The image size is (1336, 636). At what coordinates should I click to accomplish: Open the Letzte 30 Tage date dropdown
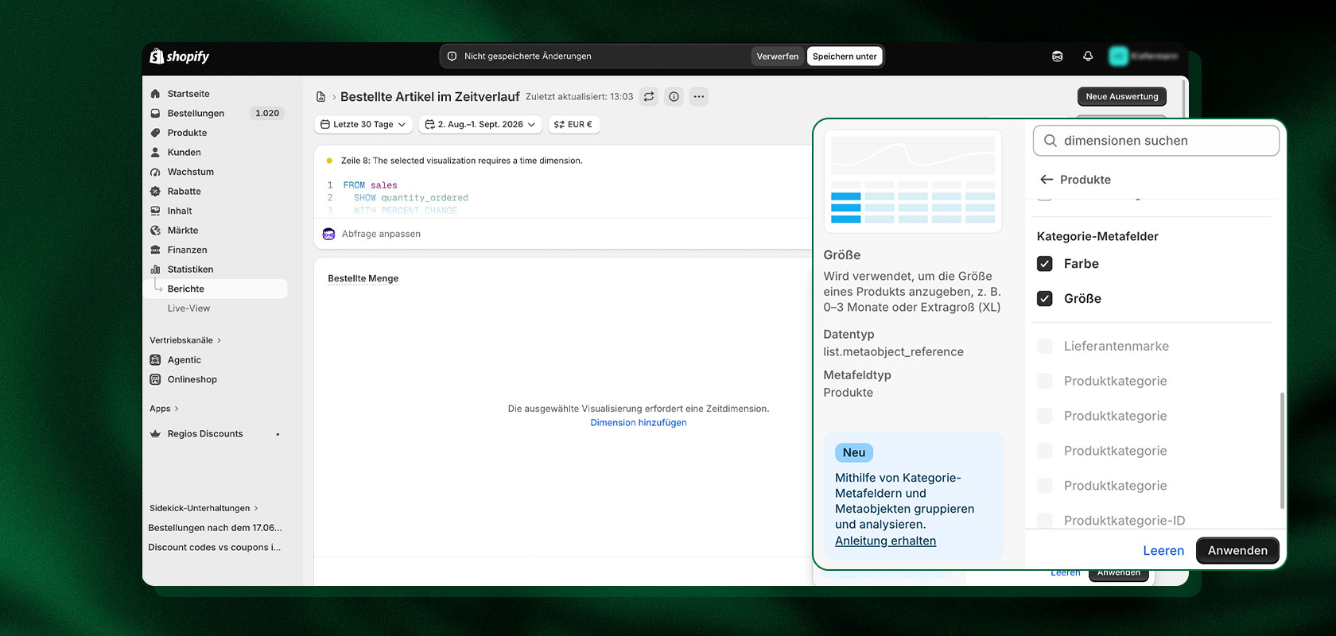363,125
